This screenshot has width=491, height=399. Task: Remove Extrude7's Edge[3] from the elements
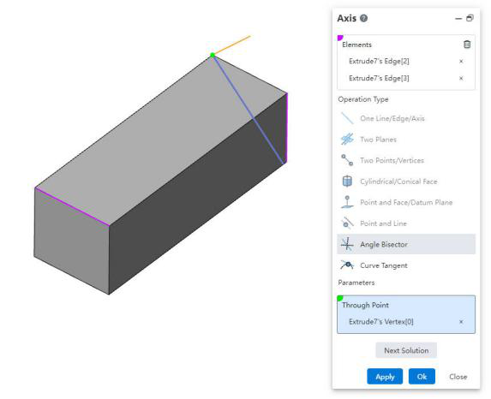click(461, 78)
